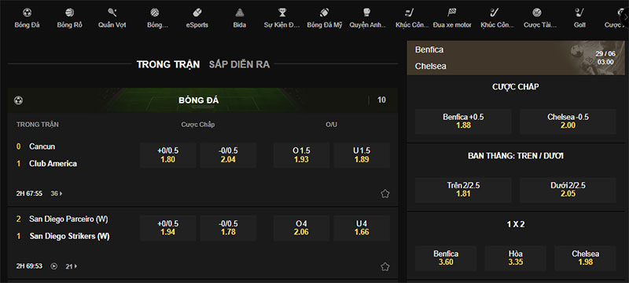
Task: Bet San Diego Strikers -0/0.5 at 1.78
Action: coord(228,228)
